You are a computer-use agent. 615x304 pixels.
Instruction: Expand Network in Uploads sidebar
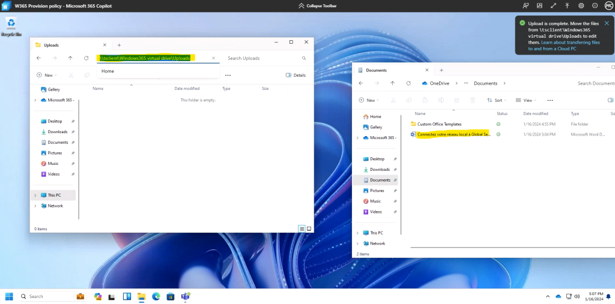click(35, 206)
